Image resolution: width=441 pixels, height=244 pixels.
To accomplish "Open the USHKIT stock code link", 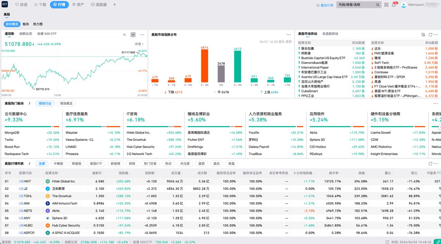I will 25,181.
